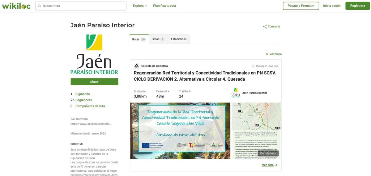The height and width of the screenshot is (176, 371).
Task: Open the Rutas tab
Action: tap(139, 39)
